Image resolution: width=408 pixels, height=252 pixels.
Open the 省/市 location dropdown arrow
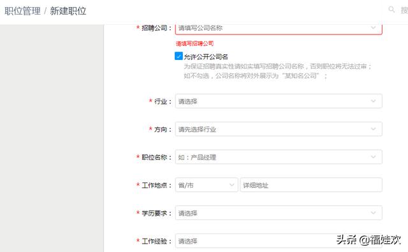pos(231,185)
